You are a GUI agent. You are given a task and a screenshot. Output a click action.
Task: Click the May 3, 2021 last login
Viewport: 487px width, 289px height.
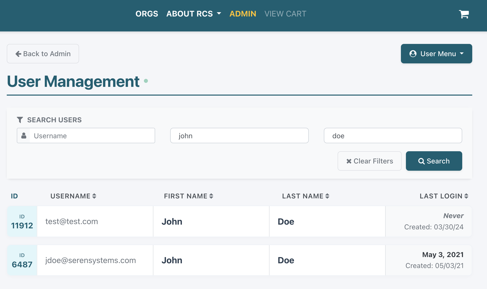pos(443,255)
